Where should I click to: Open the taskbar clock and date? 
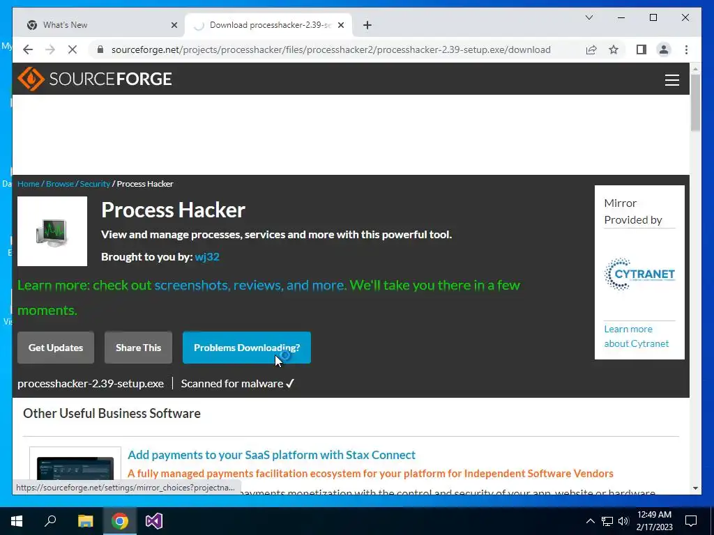(654, 521)
